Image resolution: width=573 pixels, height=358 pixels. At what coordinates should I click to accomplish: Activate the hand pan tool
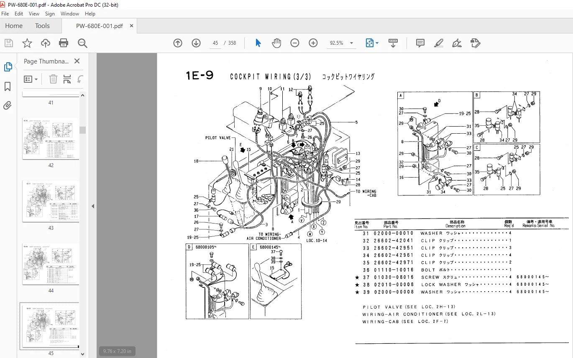276,43
